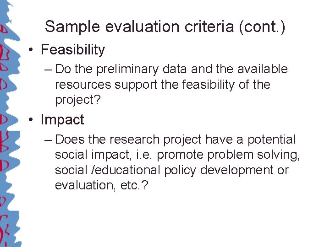Click the words 'social impact, i.e.'
330x247 pixels.
tap(104, 155)
